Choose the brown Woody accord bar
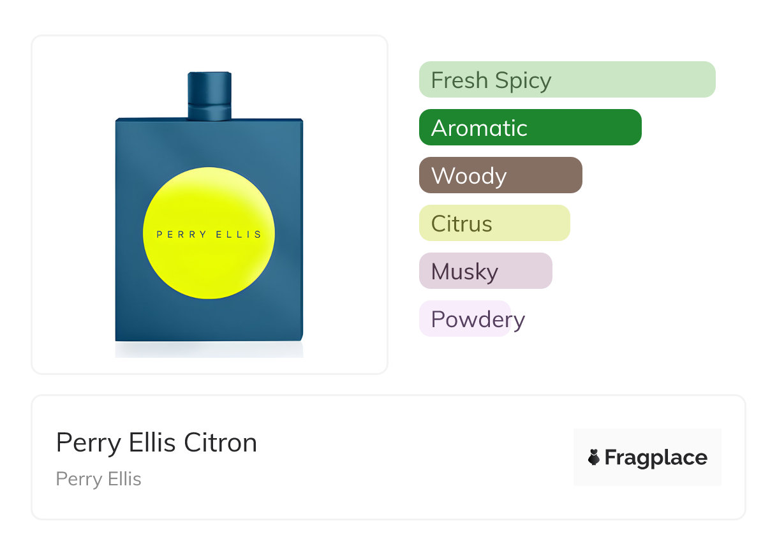Image resolution: width=777 pixels, height=551 pixels. pyautogui.click(x=500, y=175)
